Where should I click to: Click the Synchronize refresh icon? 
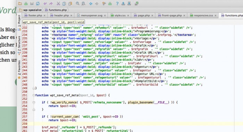click(x=38, y=3)
